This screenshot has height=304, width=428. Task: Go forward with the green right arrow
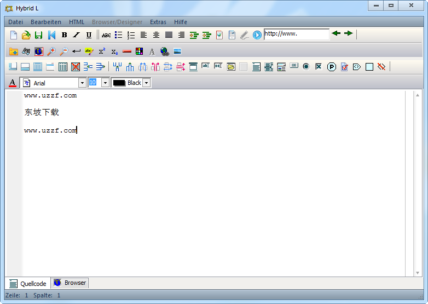point(349,33)
